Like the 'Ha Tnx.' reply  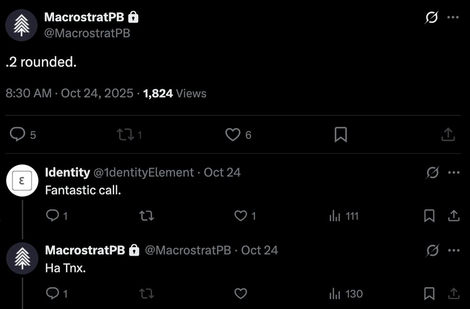pos(241,294)
